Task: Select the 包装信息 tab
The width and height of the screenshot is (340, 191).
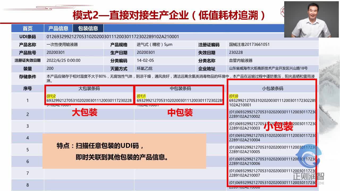Action: [x=89, y=28]
